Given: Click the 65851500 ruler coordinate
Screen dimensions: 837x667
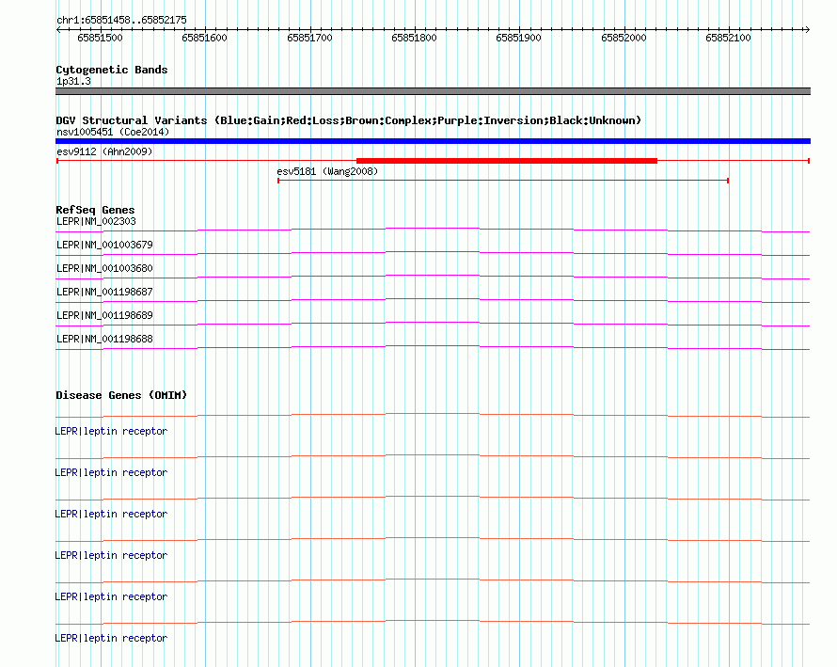Looking at the screenshot, I should [100, 38].
